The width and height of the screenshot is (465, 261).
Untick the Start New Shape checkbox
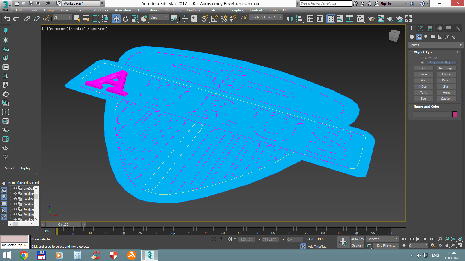pos(423,63)
